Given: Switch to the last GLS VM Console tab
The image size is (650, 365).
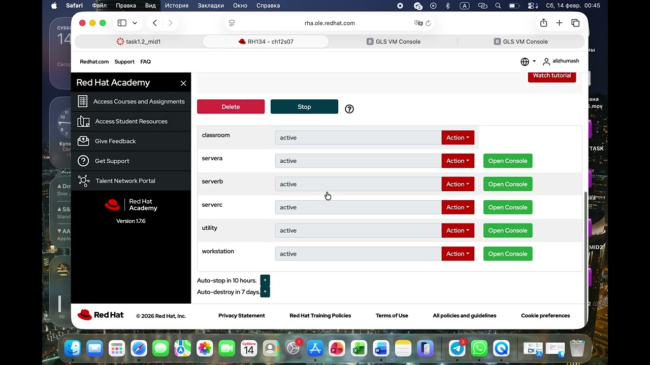Looking at the screenshot, I should tap(521, 42).
